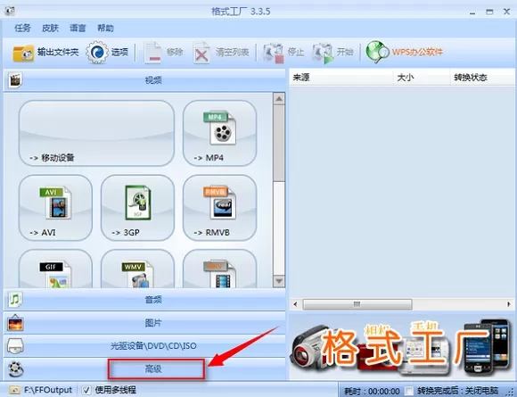
Task: Open the 选项 options gear icon
Action: pos(97,52)
